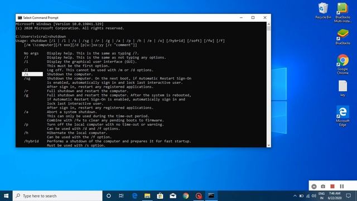
Task: Maximize the Command Prompt window
Action: 253,17
